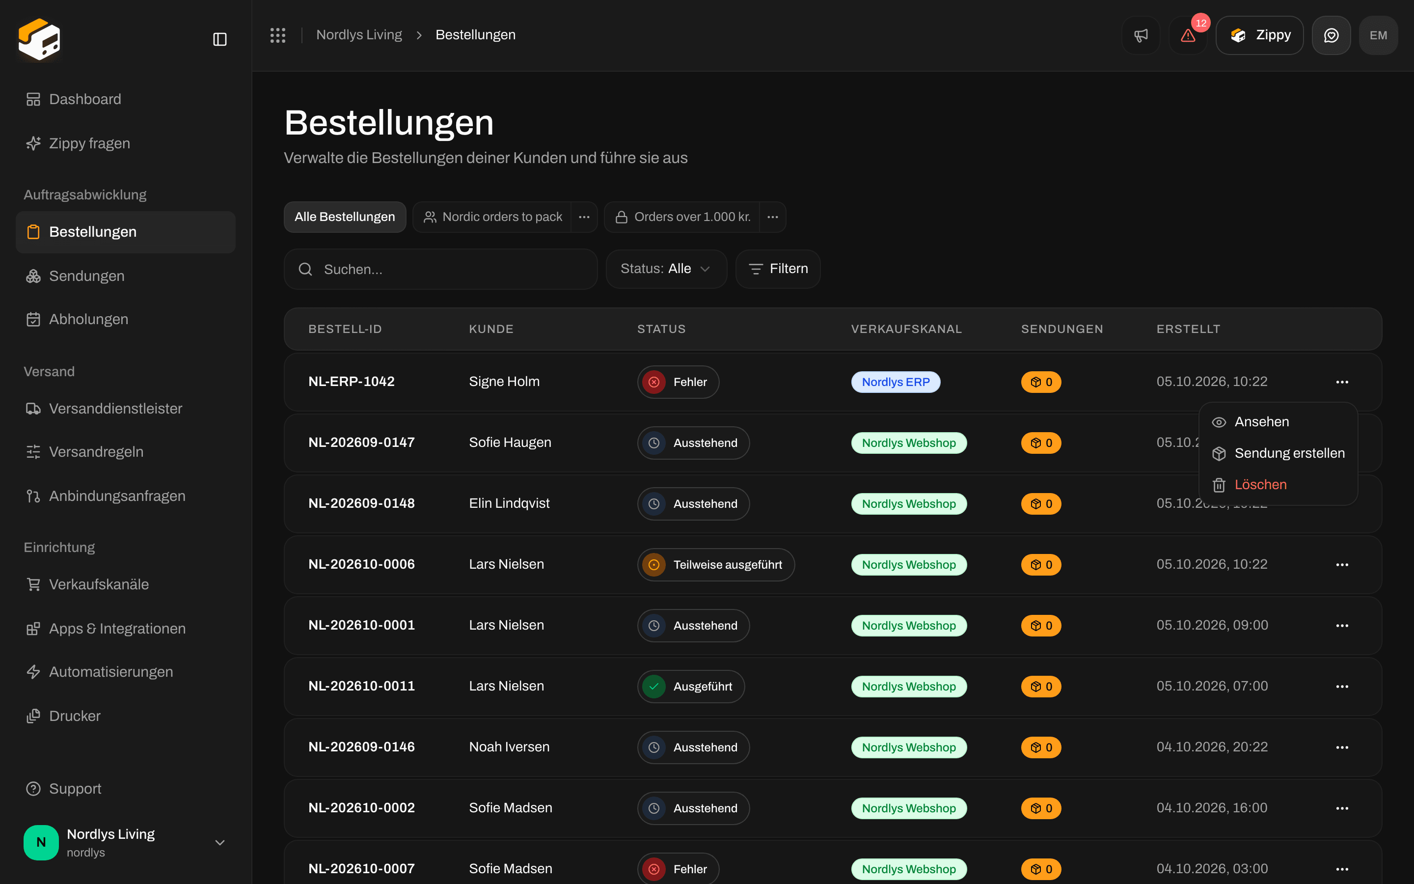This screenshot has height=884, width=1414.
Task: Open more options for NL-ERP-1042 row
Action: pyautogui.click(x=1342, y=382)
